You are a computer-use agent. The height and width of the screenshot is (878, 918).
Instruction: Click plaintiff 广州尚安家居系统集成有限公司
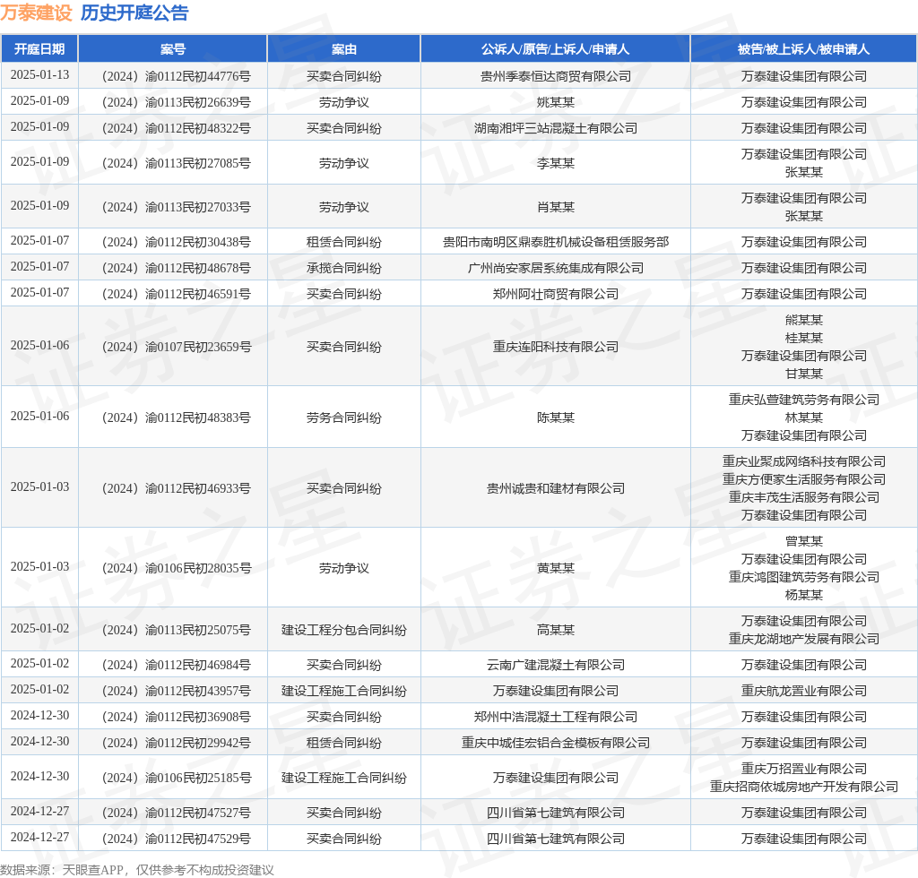coord(556,268)
